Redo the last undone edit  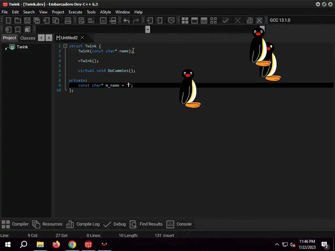[x=136, y=21]
